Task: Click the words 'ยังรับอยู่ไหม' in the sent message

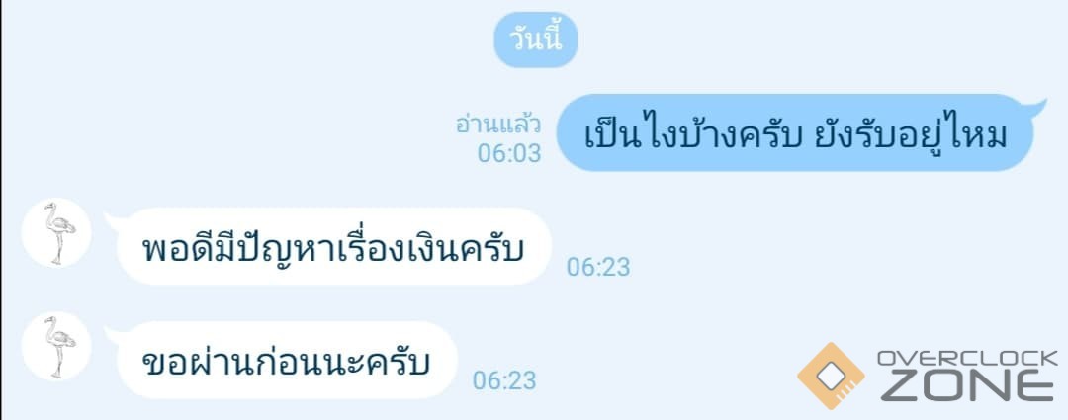Action: click(x=911, y=135)
